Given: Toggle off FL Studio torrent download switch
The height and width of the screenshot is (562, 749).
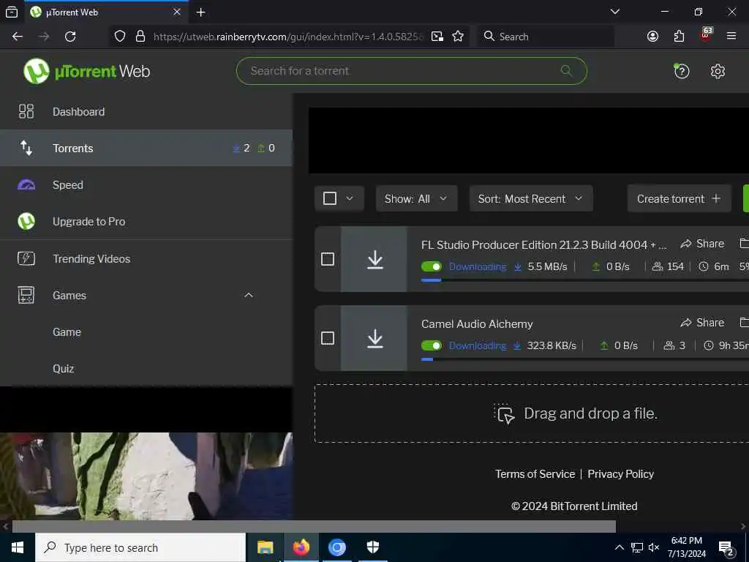Looking at the screenshot, I should (432, 266).
